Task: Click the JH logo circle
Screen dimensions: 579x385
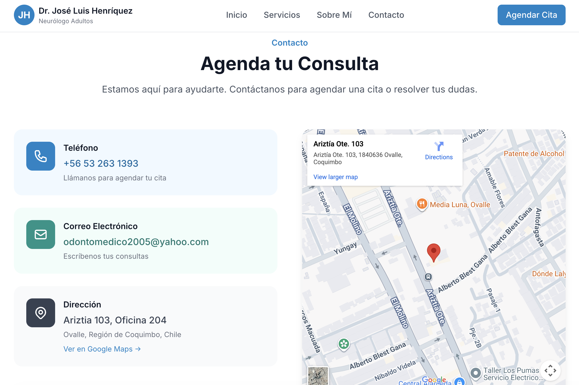Action: (24, 15)
